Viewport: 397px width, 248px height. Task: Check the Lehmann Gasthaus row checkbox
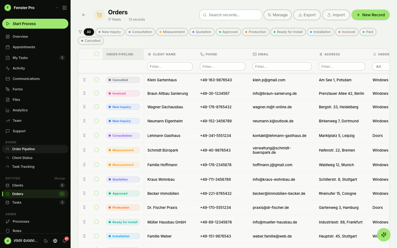pyautogui.click(x=96, y=135)
